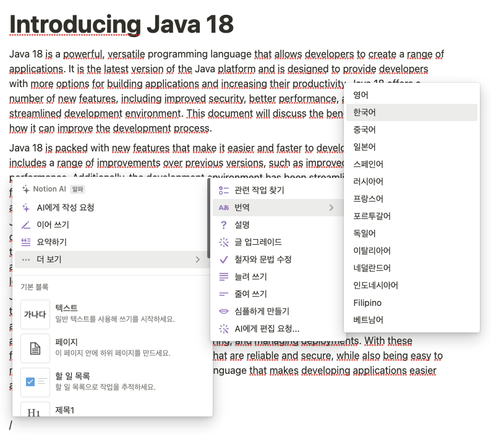Click the Introducing Java 18 page title
Viewport: 491px width, 435px height.
click(x=121, y=25)
